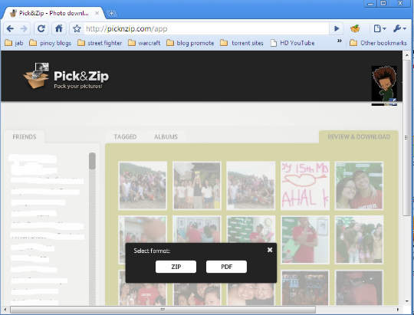Open the Pick&Zip extension icon in toolbar
Viewport: 414px width, 315px height.
(355, 28)
